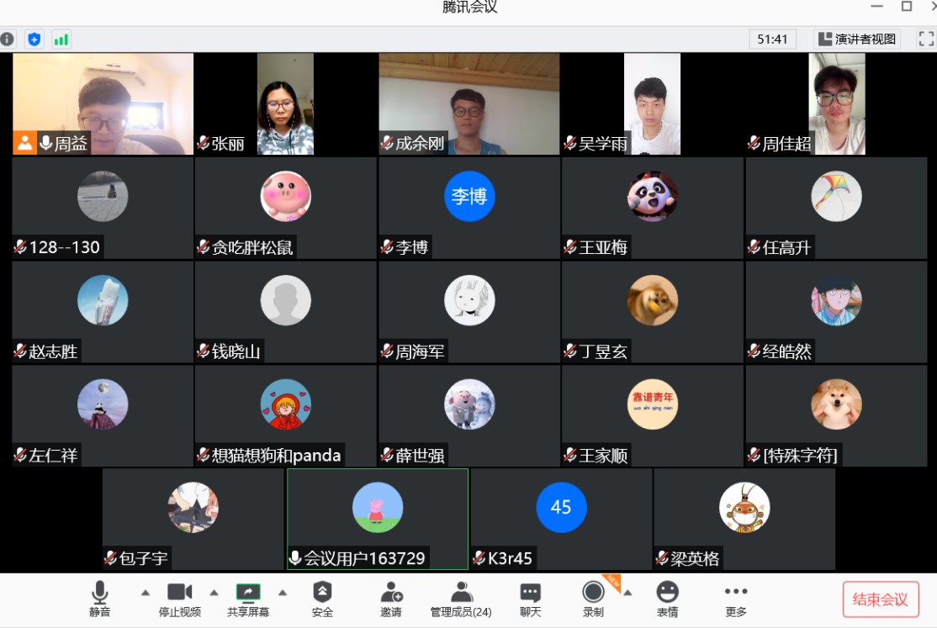Open the blue security shield icon
937x628 pixels.
point(34,39)
